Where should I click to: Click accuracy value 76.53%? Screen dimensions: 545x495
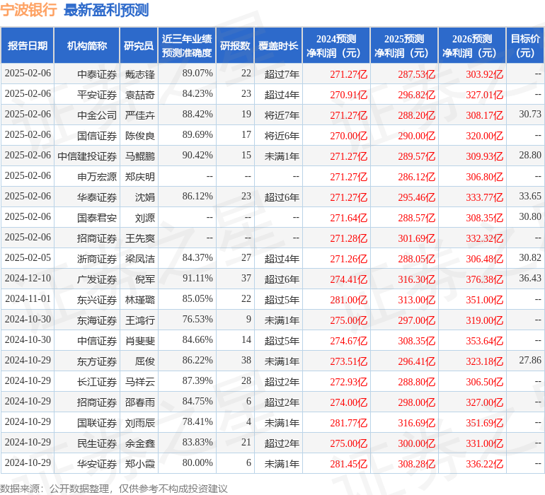197,319
